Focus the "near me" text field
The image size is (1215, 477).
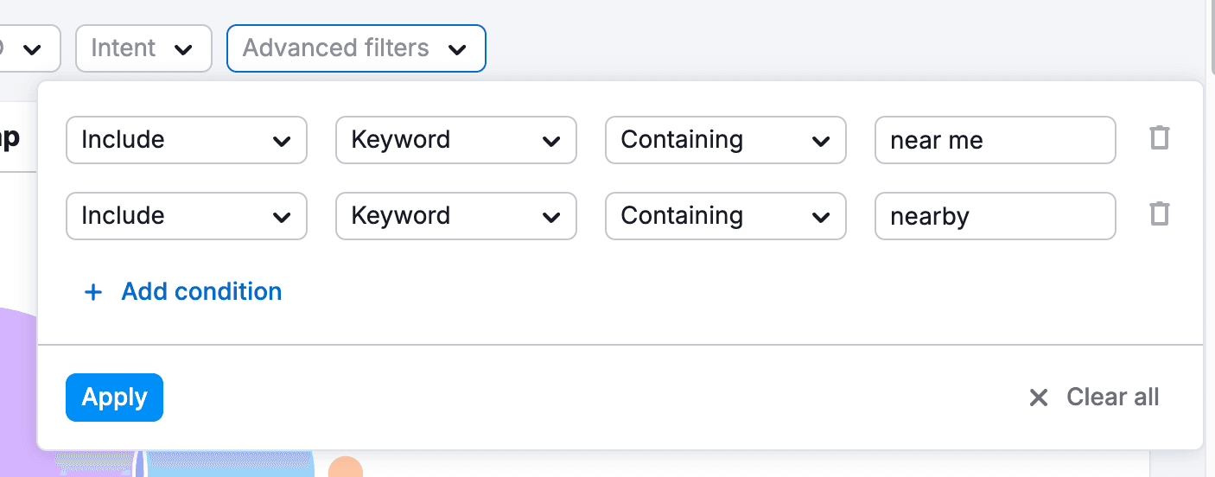coord(995,140)
